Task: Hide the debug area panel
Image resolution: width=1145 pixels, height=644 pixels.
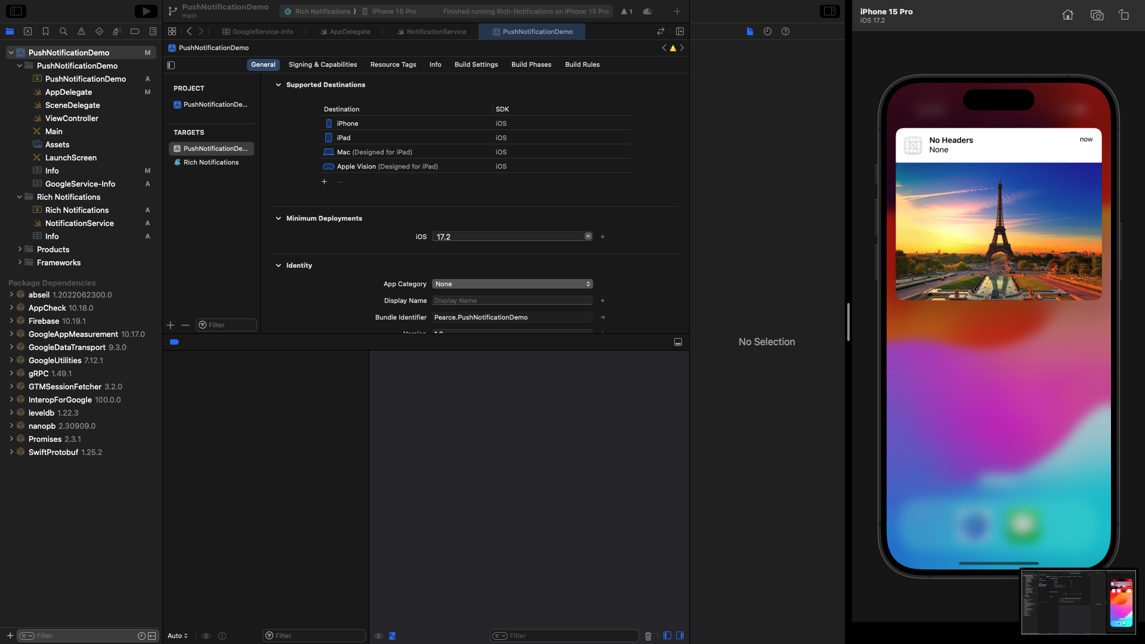Action: (x=678, y=342)
